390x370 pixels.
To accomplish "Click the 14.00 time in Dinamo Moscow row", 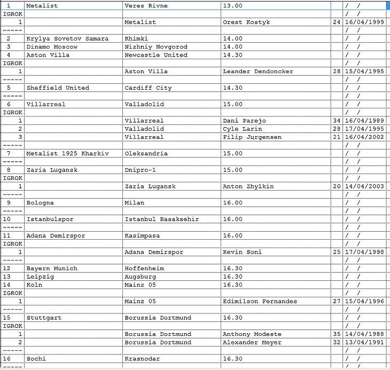I will point(276,46).
